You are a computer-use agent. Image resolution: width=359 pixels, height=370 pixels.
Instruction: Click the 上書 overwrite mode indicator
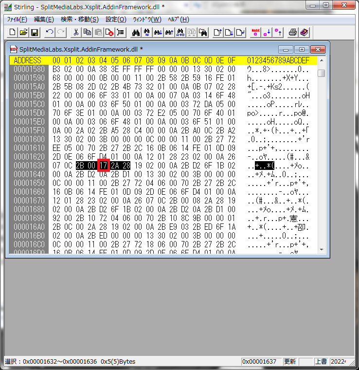321,362
